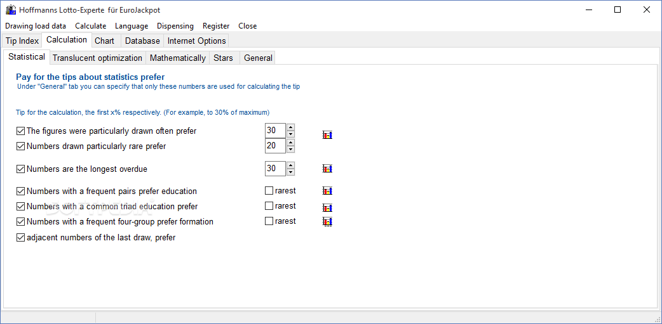The height and width of the screenshot is (324, 662).
Task: Click the drawn-often percentage field showing 30
Action: [x=275, y=131]
